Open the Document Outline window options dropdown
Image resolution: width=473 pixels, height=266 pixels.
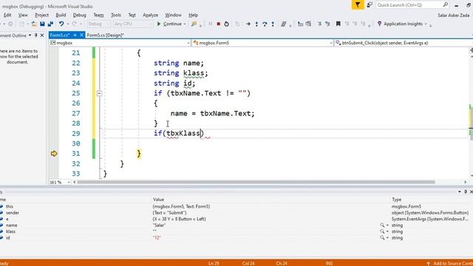click(x=30, y=35)
